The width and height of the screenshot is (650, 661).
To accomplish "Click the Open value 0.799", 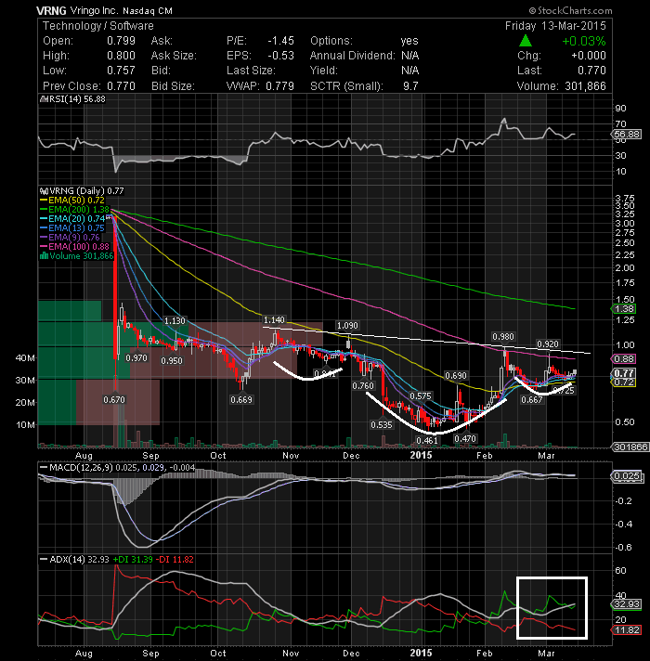I will (121, 41).
